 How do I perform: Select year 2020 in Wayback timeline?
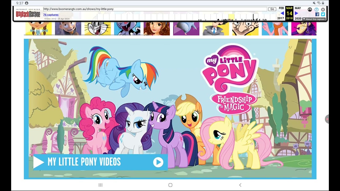pos(298,19)
